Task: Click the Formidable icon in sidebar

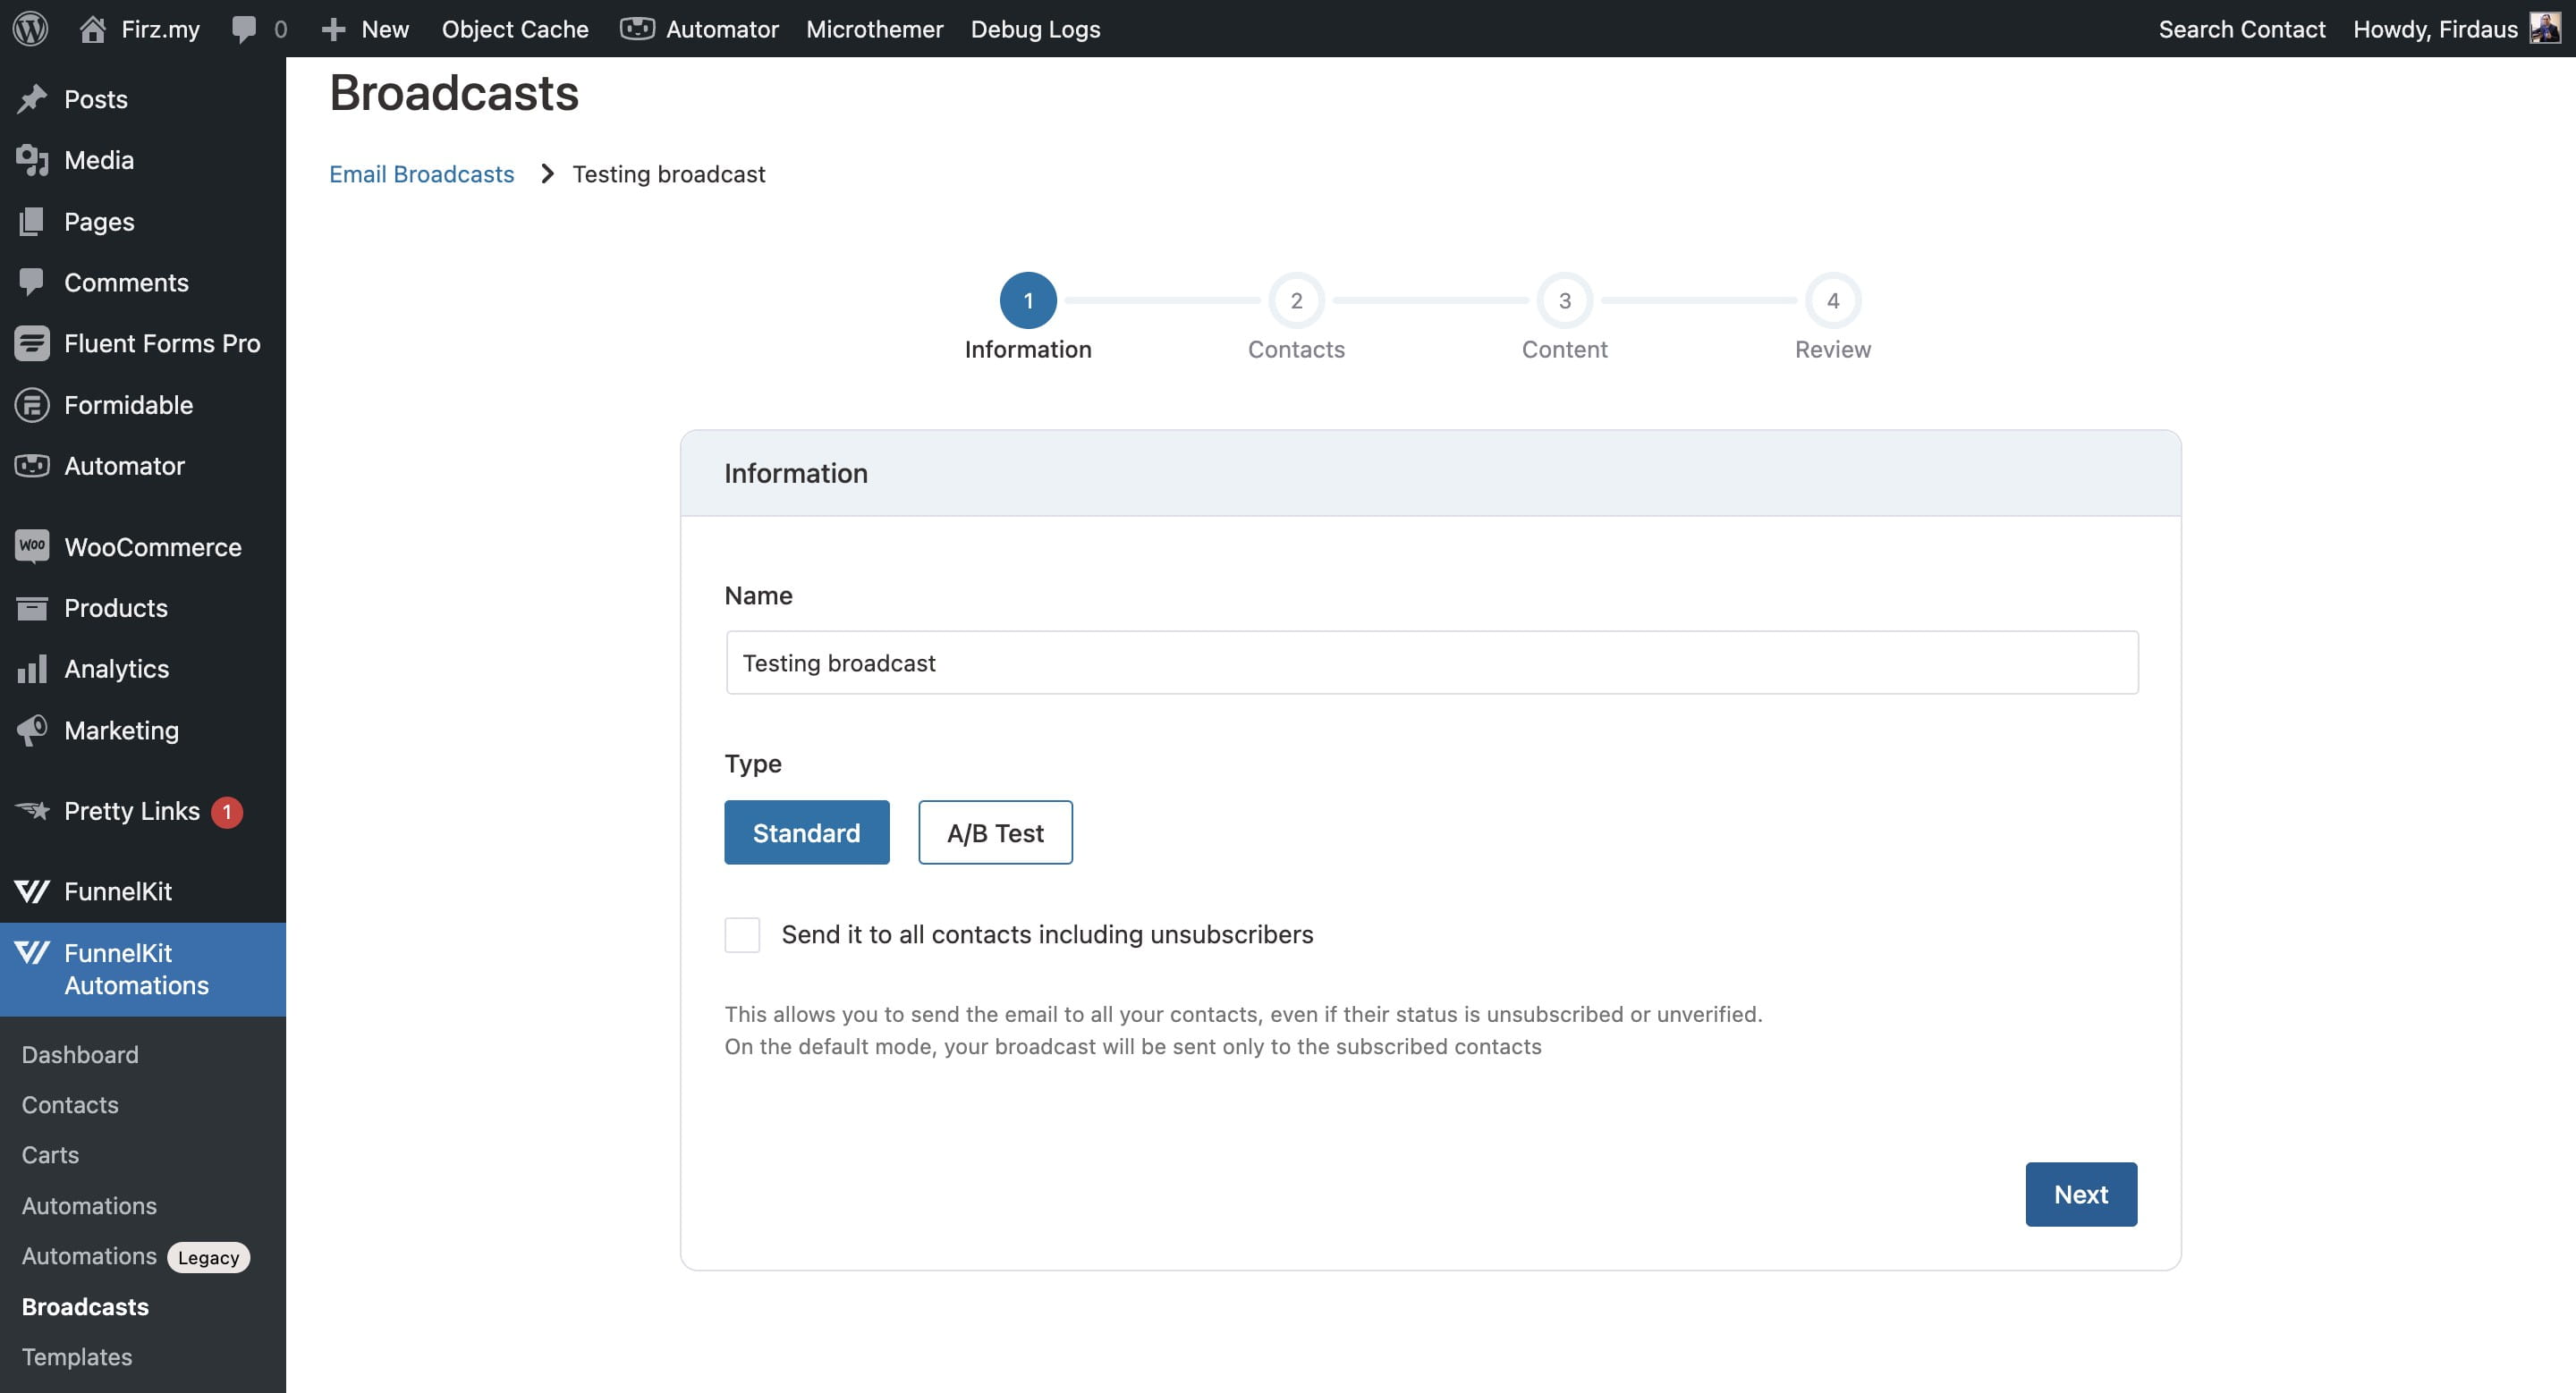Action: pyautogui.click(x=32, y=405)
